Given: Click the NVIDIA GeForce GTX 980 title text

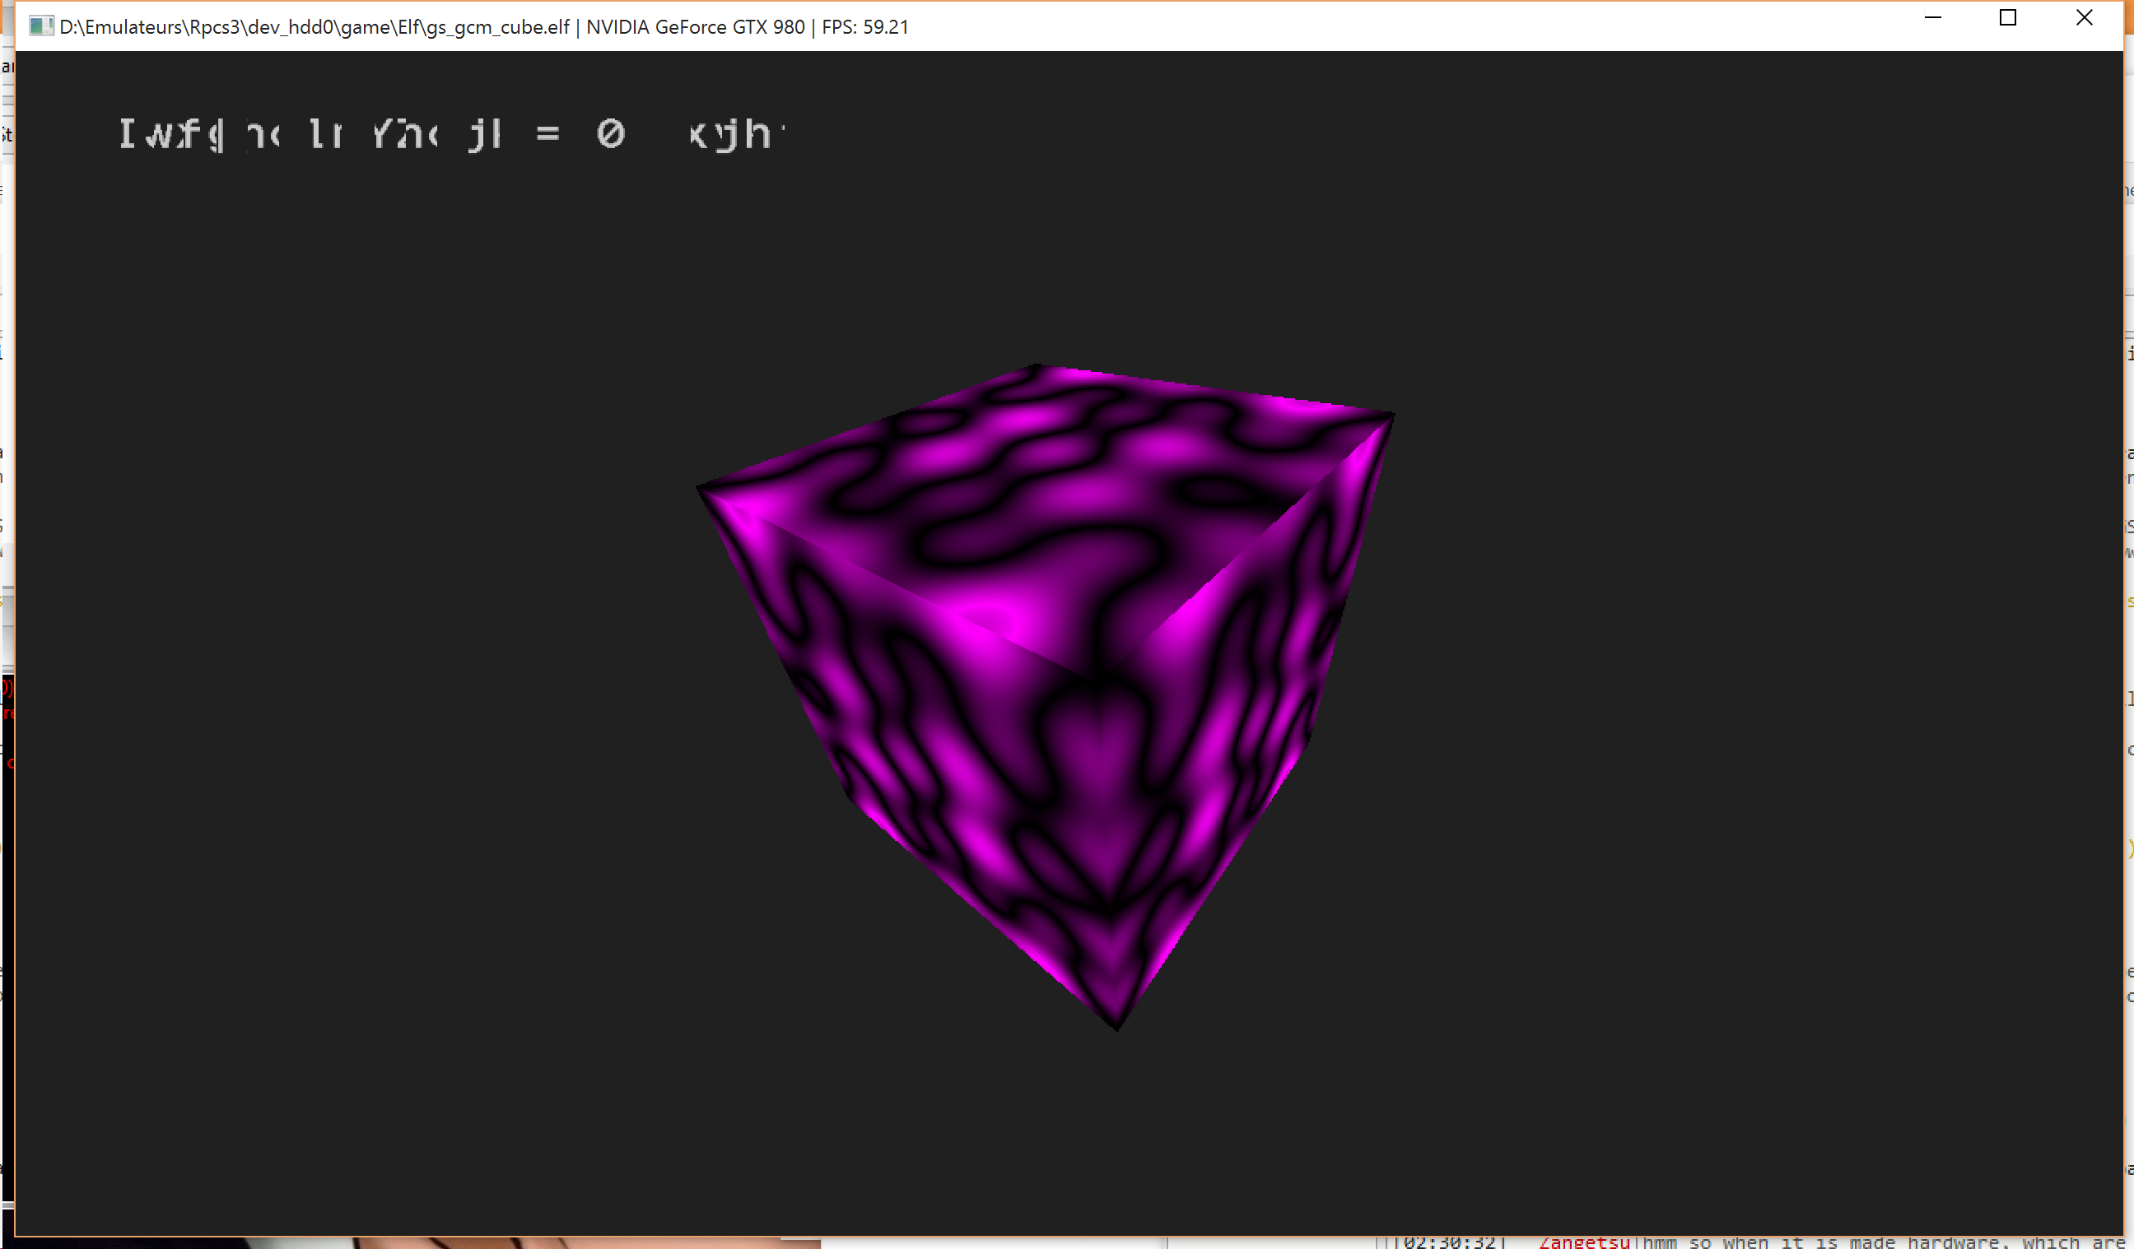Looking at the screenshot, I should (694, 27).
